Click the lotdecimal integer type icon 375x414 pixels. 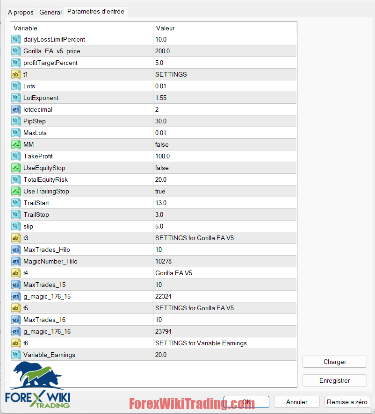16,109
